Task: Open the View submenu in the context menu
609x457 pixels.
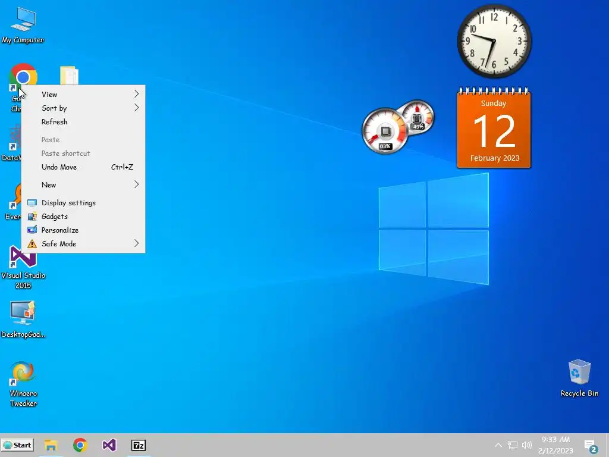Action: point(83,94)
